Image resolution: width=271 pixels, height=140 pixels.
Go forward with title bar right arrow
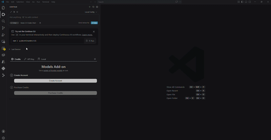pos(95,2)
